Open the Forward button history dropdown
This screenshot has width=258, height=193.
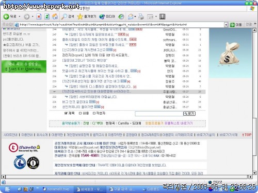click(33, 16)
